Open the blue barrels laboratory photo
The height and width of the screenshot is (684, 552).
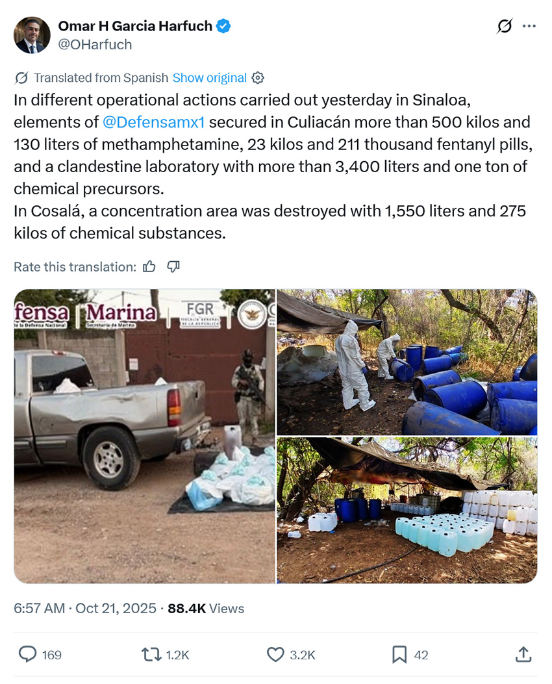coord(407,361)
